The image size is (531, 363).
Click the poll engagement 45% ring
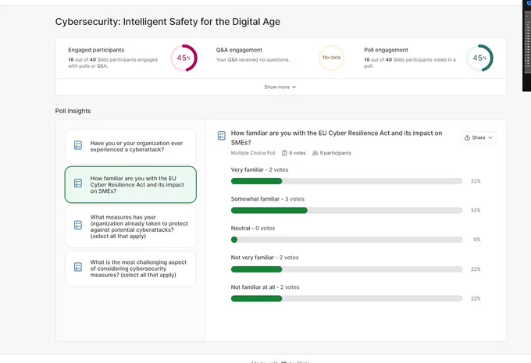pyautogui.click(x=480, y=58)
